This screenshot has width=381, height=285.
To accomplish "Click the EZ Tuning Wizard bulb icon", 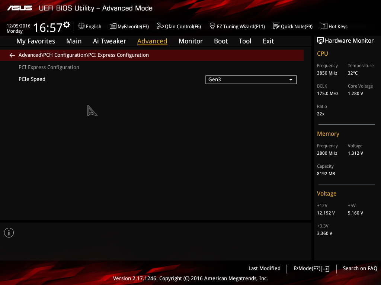I will point(212,26).
